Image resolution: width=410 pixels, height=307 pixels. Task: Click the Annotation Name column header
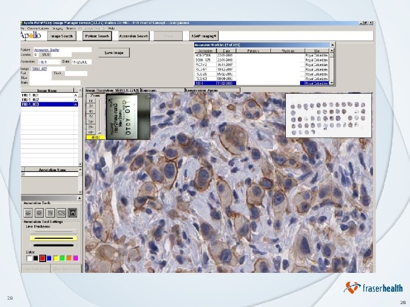(x=52, y=170)
